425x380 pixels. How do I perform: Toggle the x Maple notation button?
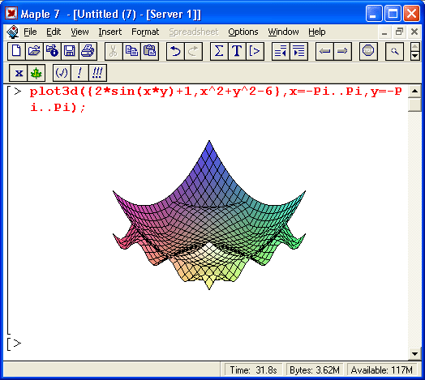(x=19, y=73)
